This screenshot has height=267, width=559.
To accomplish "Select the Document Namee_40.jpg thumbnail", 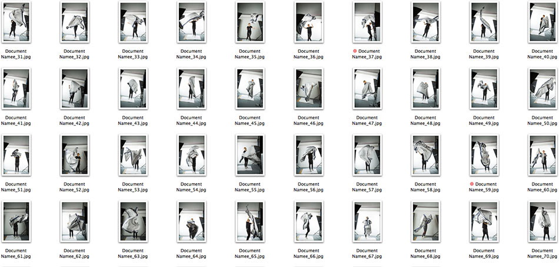I will (x=543, y=22).
